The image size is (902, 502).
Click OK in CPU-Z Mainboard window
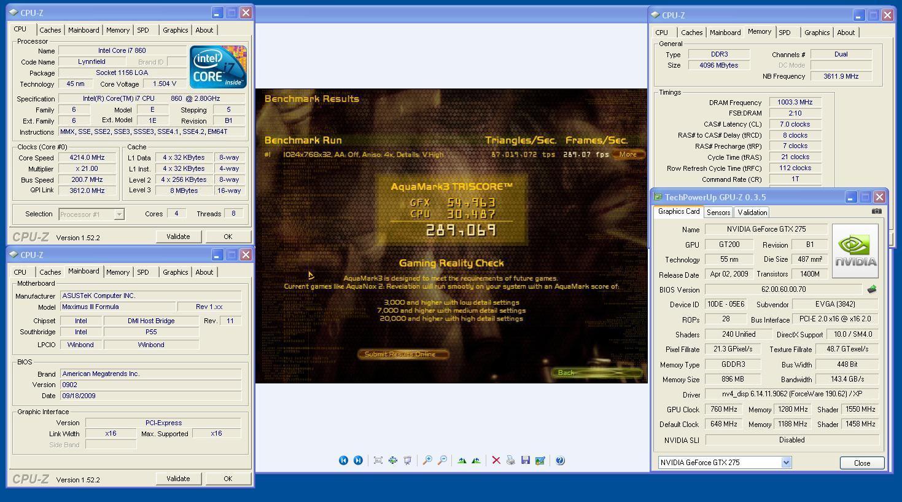pyautogui.click(x=228, y=479)
